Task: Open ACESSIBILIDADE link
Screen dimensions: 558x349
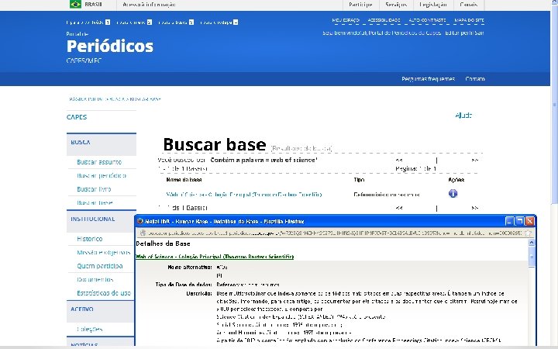Action: tap(384, 20)
